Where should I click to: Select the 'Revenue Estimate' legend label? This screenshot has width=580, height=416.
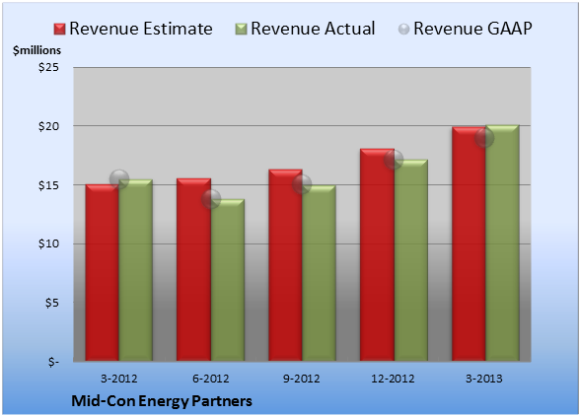[141, 29]
